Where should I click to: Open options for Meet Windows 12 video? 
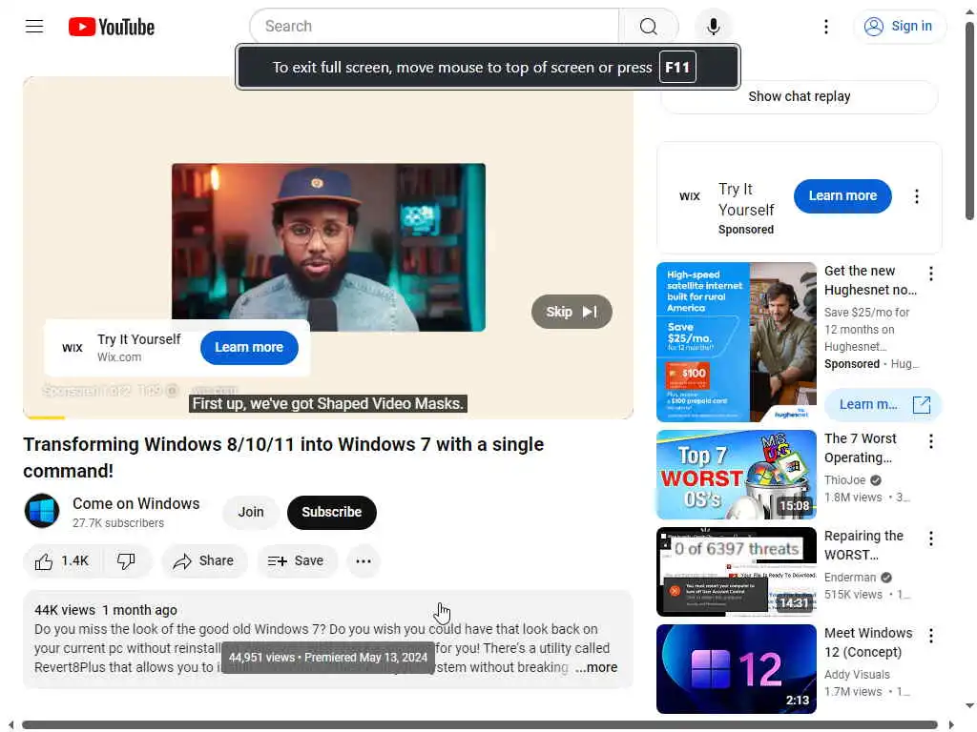click(931, 636)
